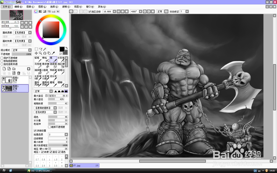This screenshot has width=277, height=173.
Task: Click SAI button in Windows taskbar
Action: (41, 171)
